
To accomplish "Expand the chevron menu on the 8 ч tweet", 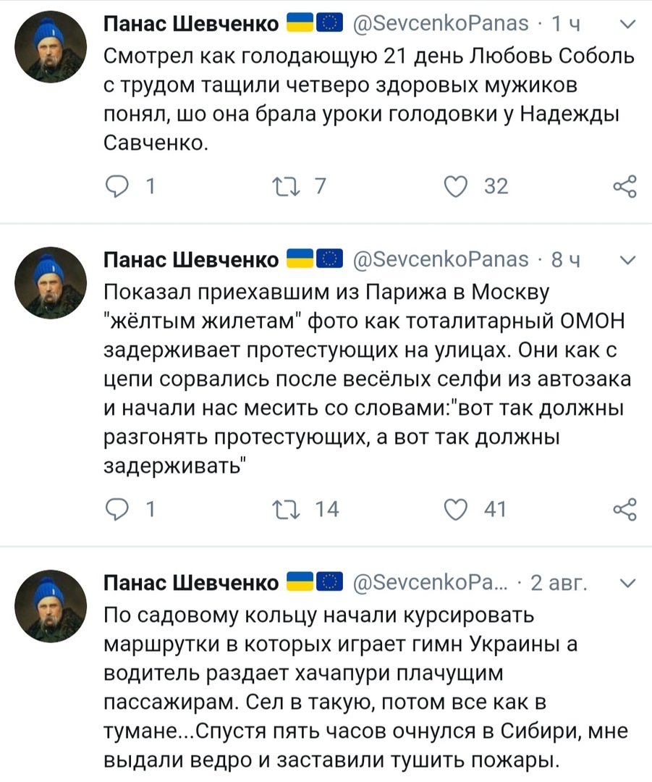I will [628, 260].
